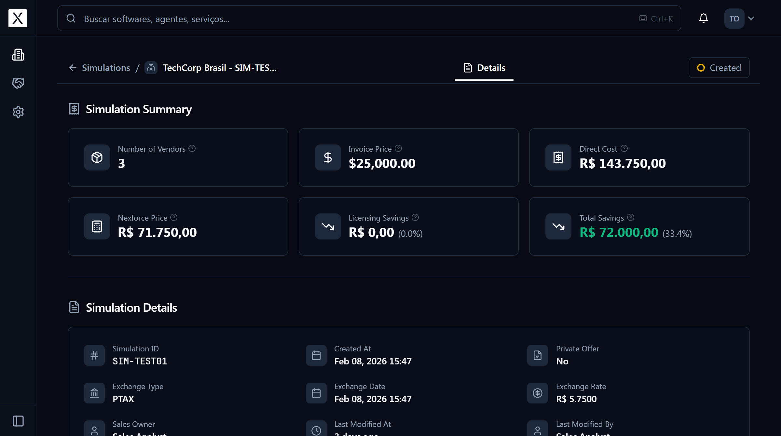Open the notifications bell

(703, 18)
